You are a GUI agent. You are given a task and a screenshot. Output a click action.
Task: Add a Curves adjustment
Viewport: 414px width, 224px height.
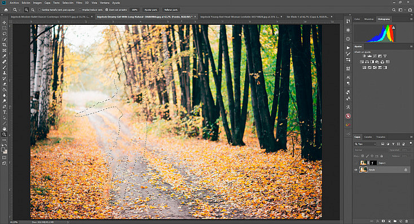[375, 56]
